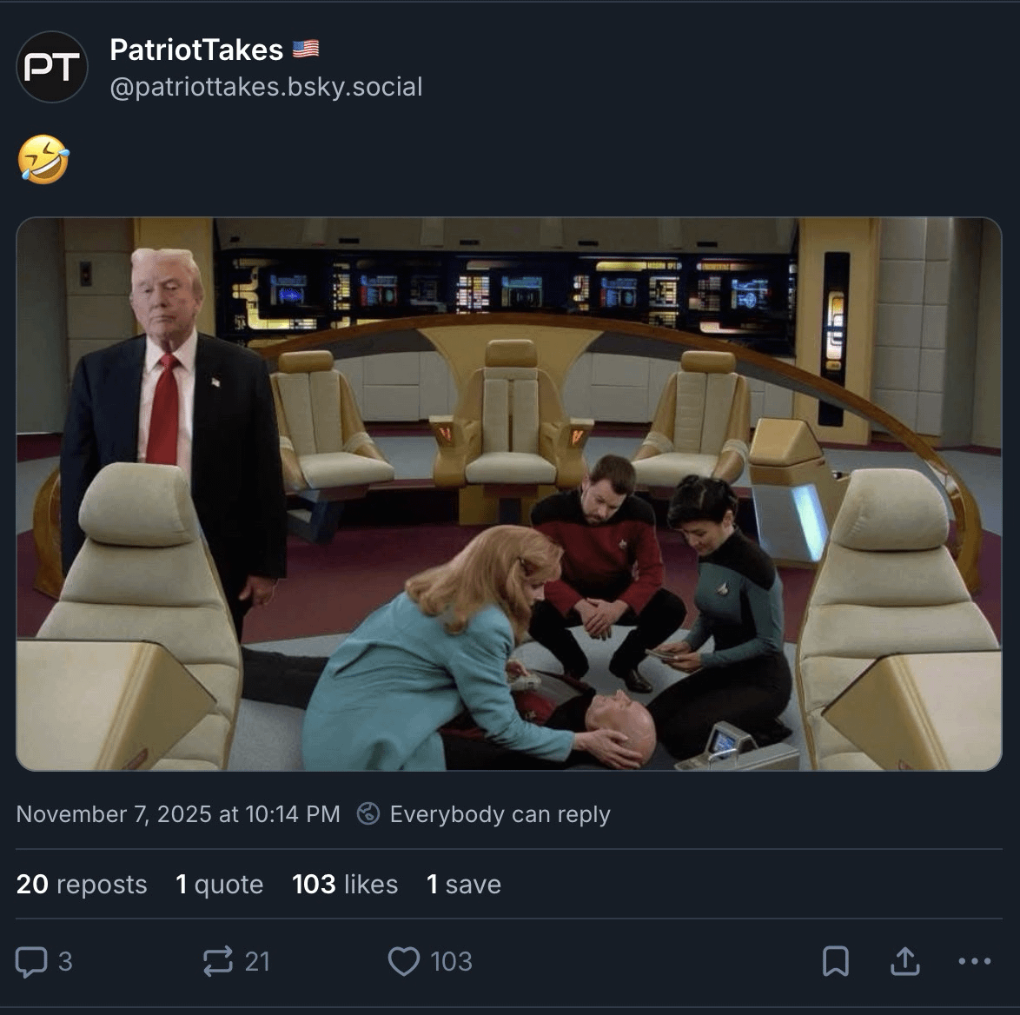Like the post with the heart icon
This screenshot has width=1020, height=1015.
click(403, 961)
